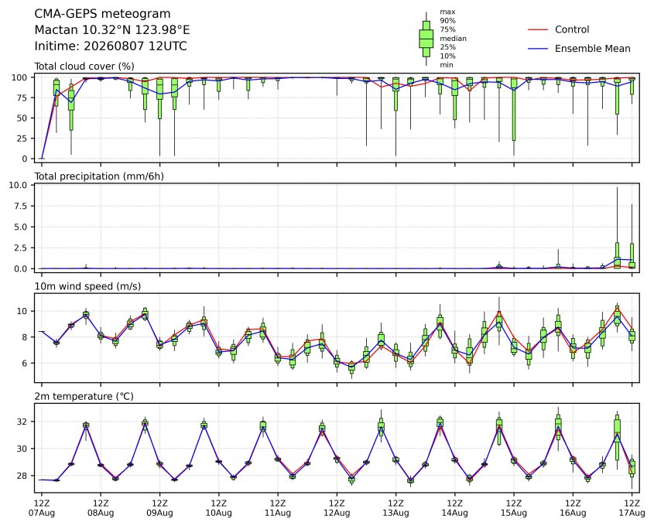Screen dimensions: 654x526
Task: Click the green box-whisker legend symbol
Action: coord(426,39)
